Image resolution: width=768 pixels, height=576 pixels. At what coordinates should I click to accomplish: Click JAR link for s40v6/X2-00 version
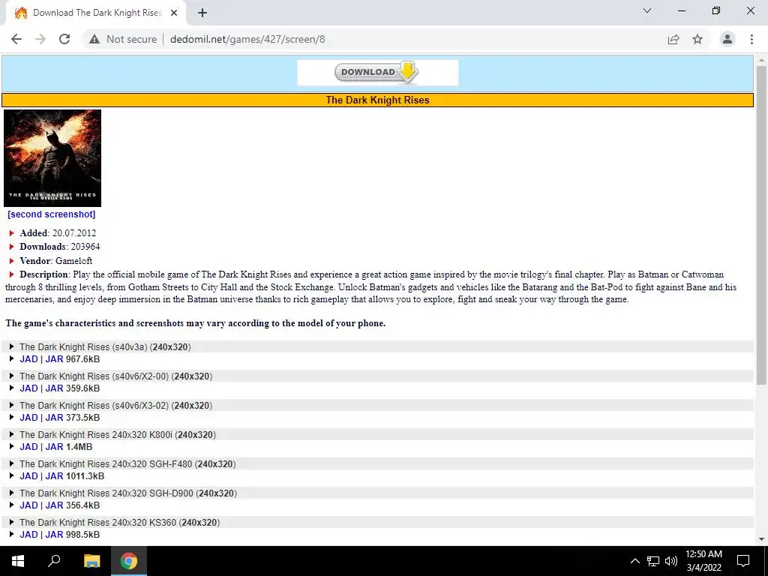(54, 388)
